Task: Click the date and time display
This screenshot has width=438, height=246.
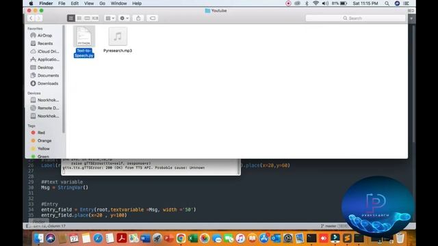Action: (365, 3)
